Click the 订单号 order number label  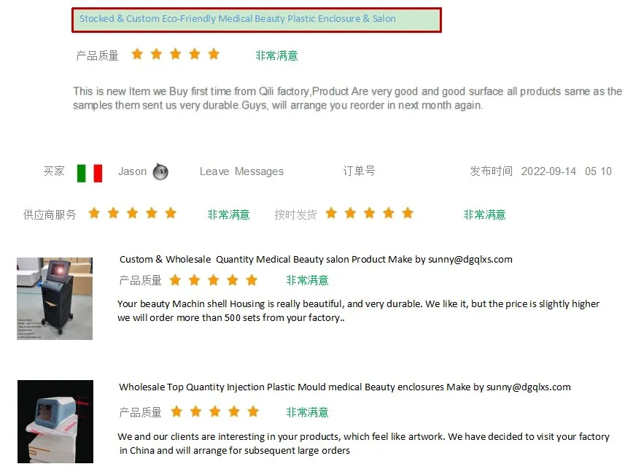[x=359, y=171]
